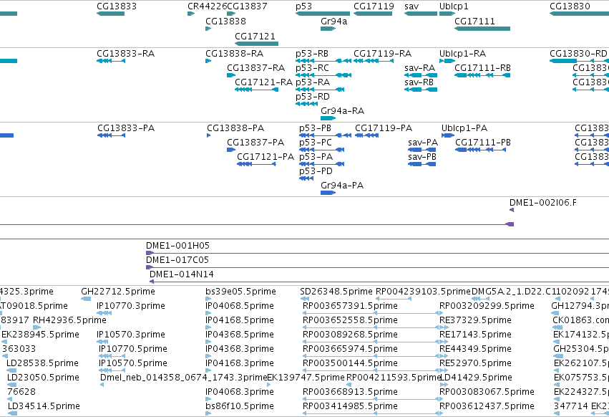The height and width of the screenshot is (417, 609).
Task: Select the DME1-017C05 clone label
Action: (177, 260)
